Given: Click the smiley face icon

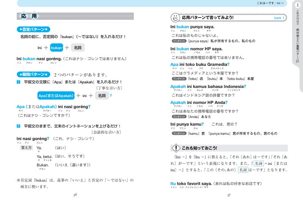Looking at the screenshot, I should point(175,18).
